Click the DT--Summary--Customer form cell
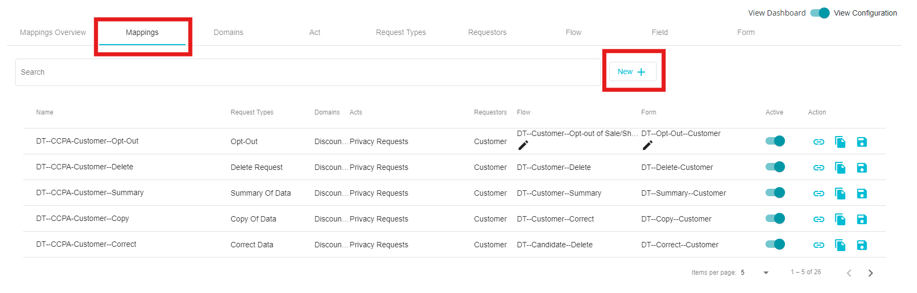Image resolution: width=917 pixels, height=293 pixels. (684, 193)
